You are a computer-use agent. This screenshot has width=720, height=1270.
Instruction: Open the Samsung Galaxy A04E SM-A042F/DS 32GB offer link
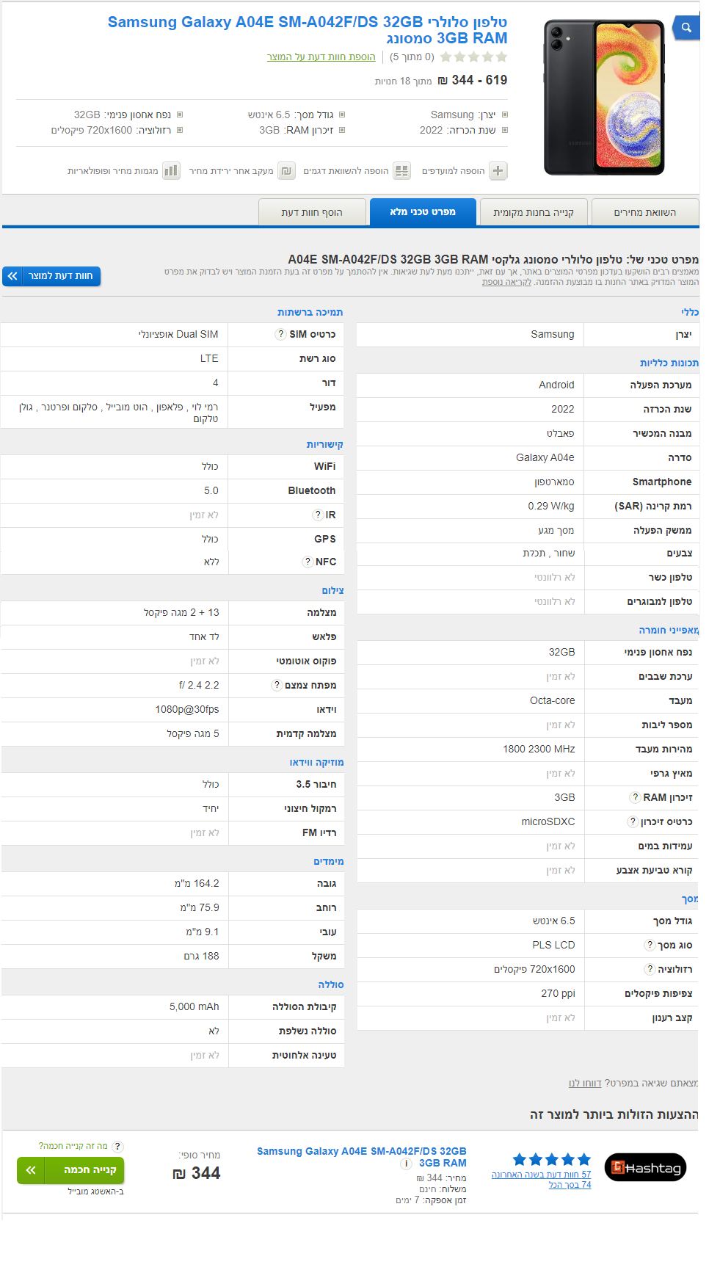[x=362, y=1157]
